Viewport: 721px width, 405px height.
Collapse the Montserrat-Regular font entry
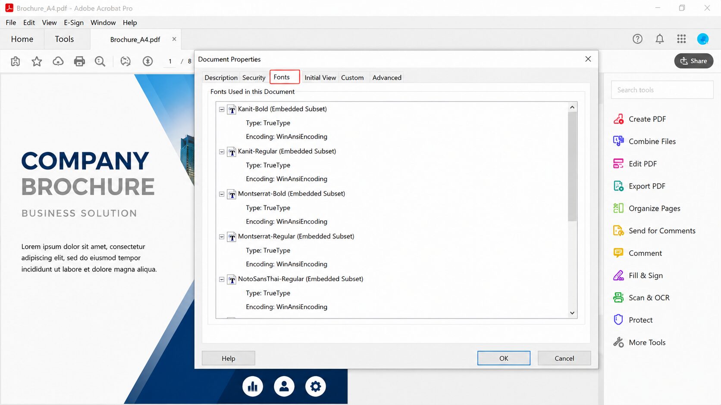(x=222, y=237)
